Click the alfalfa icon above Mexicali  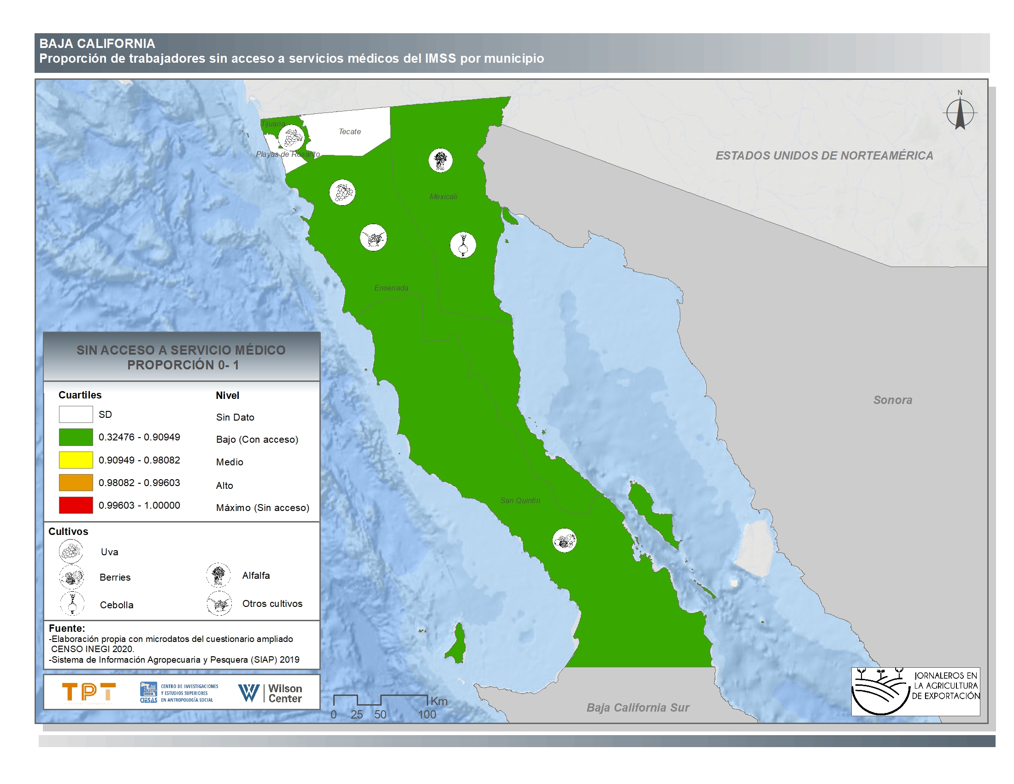[x=440, y=160]
